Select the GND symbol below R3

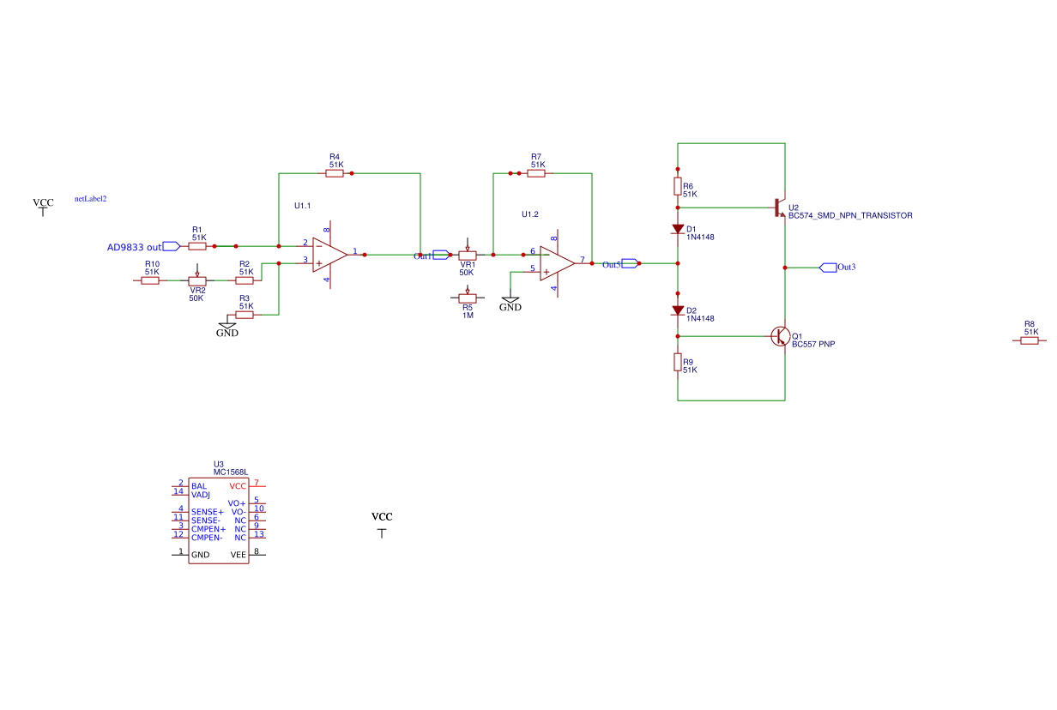(227, 324)
